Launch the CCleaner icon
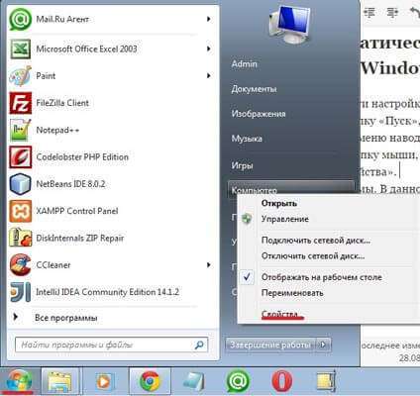 [x=20, y=264]
